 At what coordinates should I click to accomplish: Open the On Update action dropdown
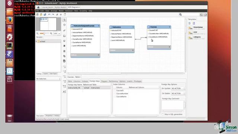pos(178,89)
